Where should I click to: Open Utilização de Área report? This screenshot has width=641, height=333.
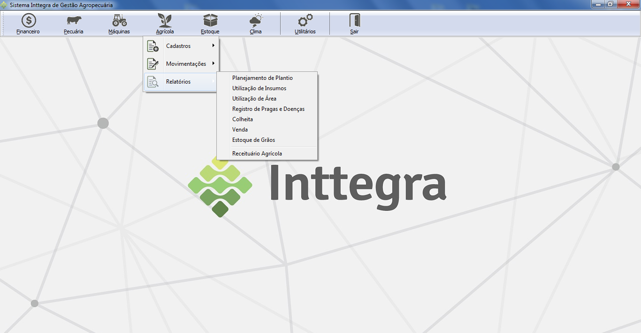pos(267,99)
